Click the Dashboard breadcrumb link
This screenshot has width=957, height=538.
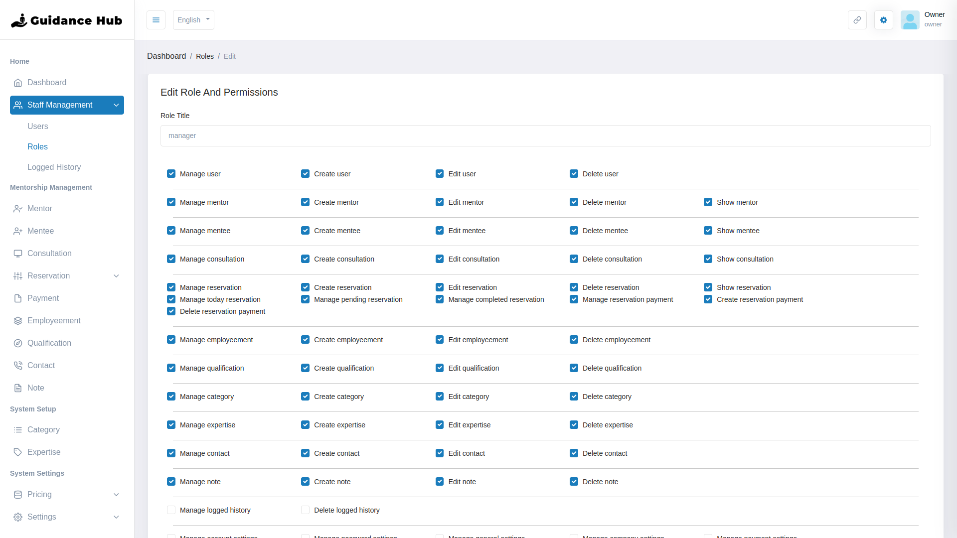pos(166,56)
